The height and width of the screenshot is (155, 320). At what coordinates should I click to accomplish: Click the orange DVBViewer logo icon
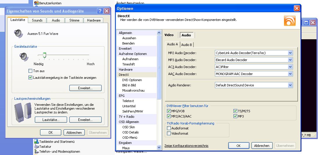pos(290,21)
